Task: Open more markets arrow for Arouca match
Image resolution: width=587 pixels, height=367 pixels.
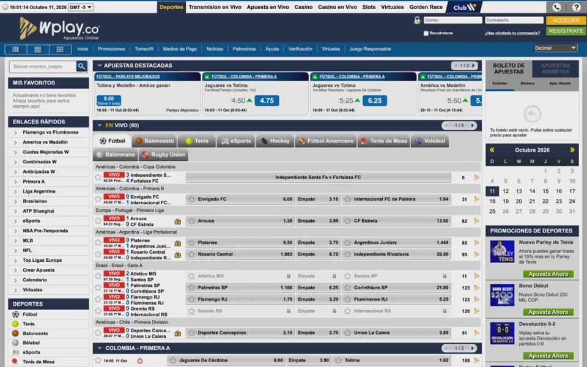Action: click(x=476, y=221)
